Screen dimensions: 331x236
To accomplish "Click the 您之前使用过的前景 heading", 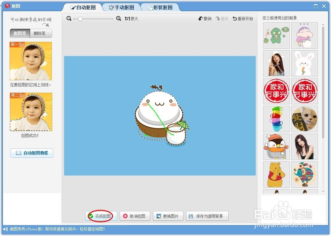I will (279, 18).
